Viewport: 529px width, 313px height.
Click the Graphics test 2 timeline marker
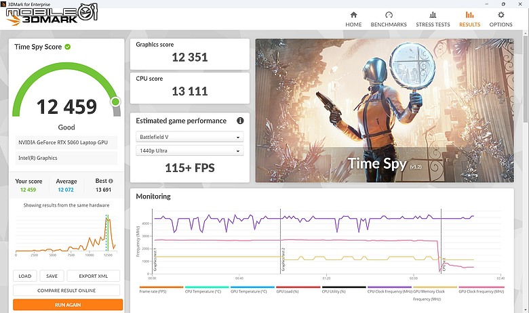283,259
